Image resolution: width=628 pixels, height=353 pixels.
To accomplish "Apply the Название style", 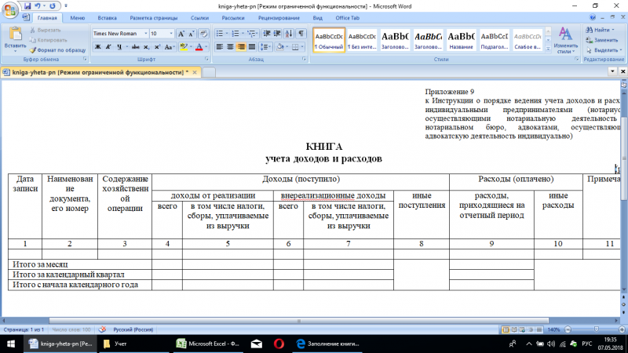I will (462, 39).
